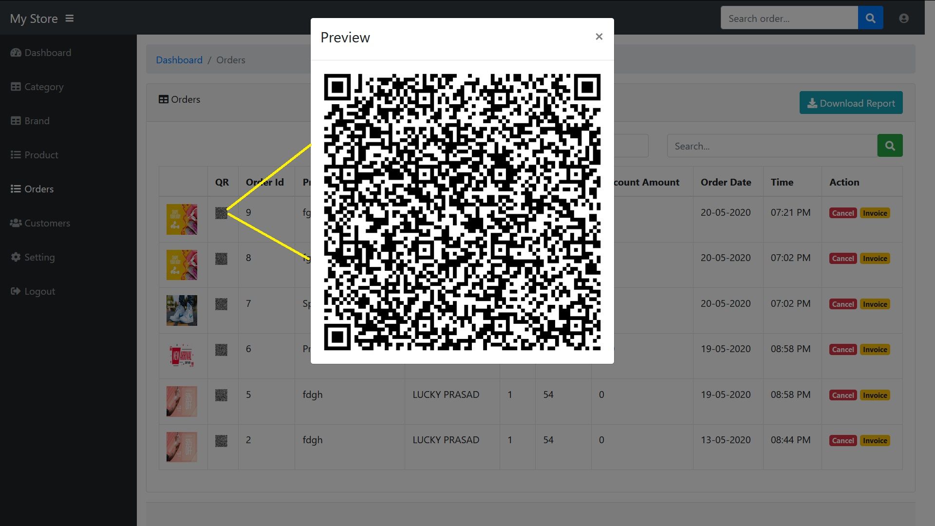Click the Time column header
The image size is (935, 526).
[782, 182]
